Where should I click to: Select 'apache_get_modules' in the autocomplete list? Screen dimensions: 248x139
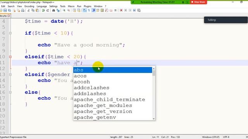pos(112,105)
